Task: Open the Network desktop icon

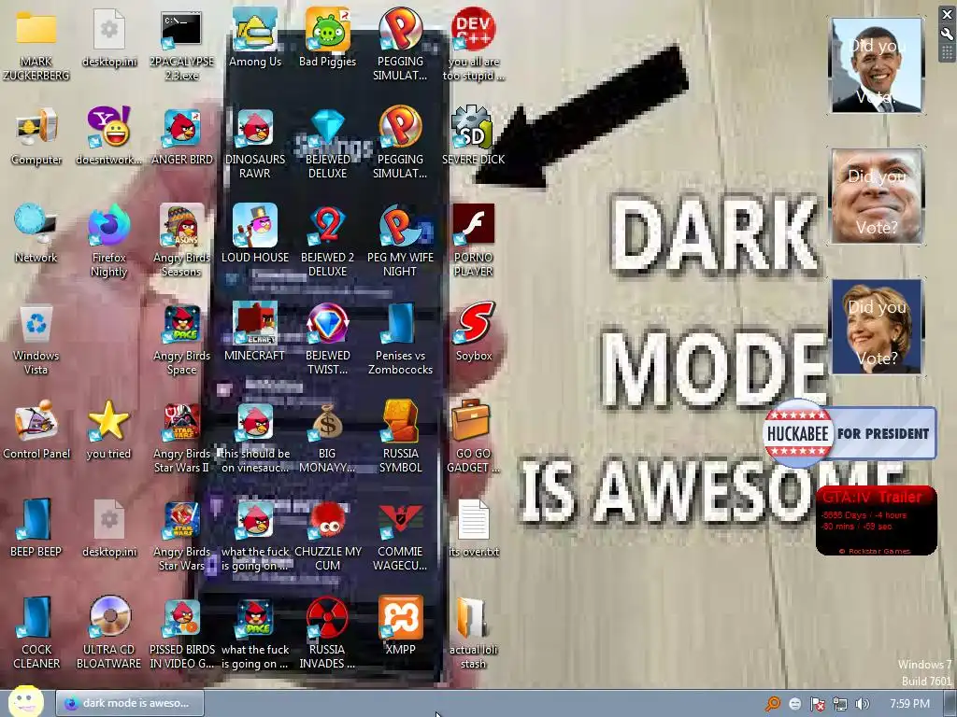Action: (36, 234)
